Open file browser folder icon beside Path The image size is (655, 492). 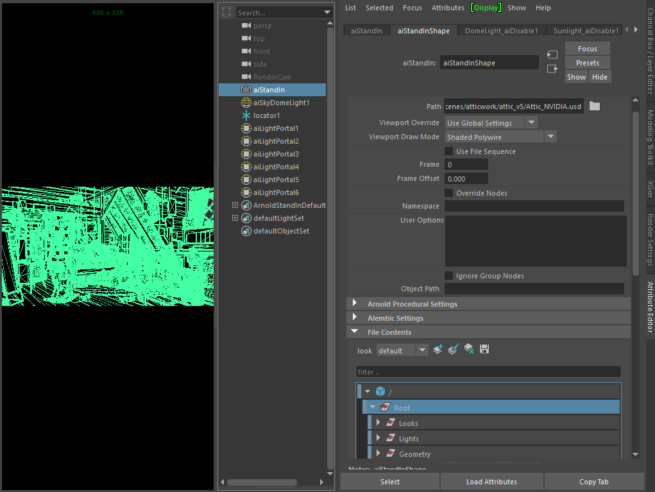click(x=595, y=106)
